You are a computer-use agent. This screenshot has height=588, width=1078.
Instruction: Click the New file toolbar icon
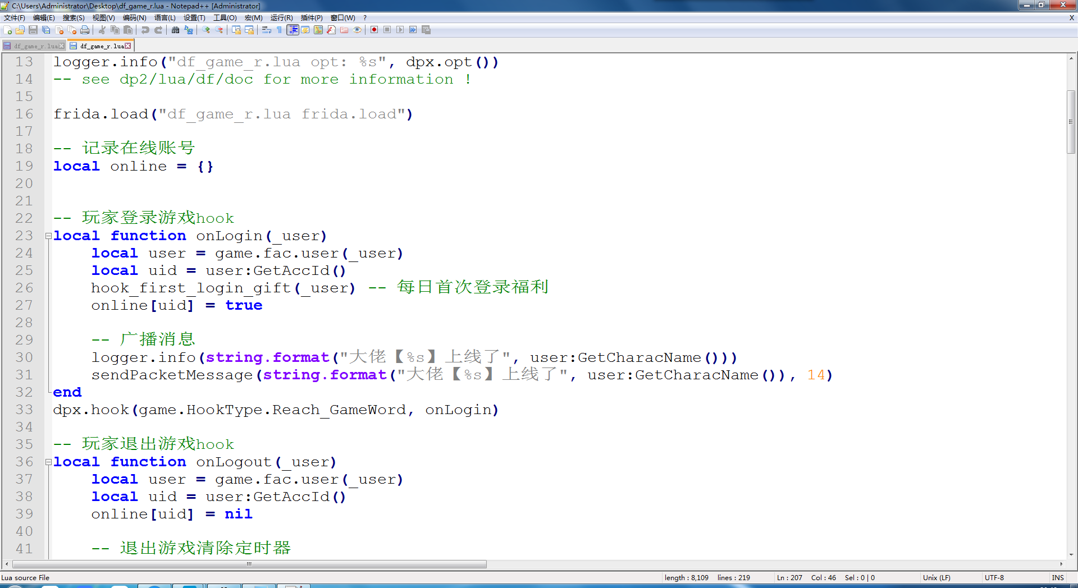coord(8,30)
